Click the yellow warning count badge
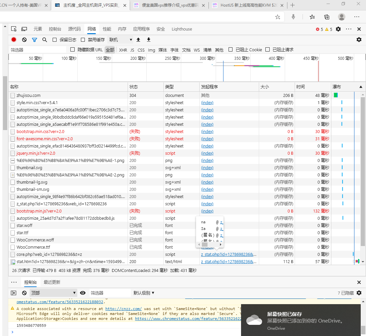 click(x=329, y=29)
